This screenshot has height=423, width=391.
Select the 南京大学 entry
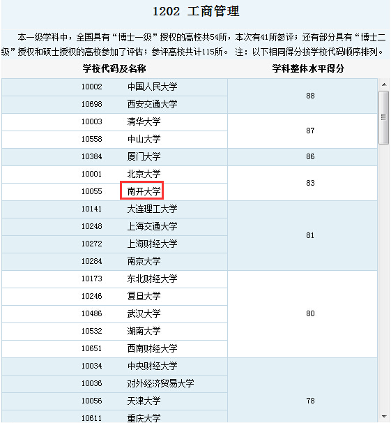(x=144, y=261)
